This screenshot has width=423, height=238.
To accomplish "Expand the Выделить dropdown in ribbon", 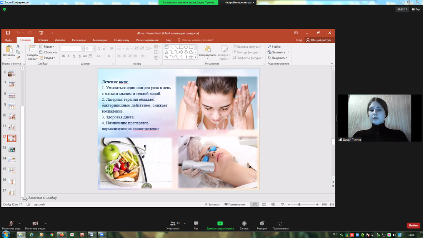I will [x=278, y=58].
